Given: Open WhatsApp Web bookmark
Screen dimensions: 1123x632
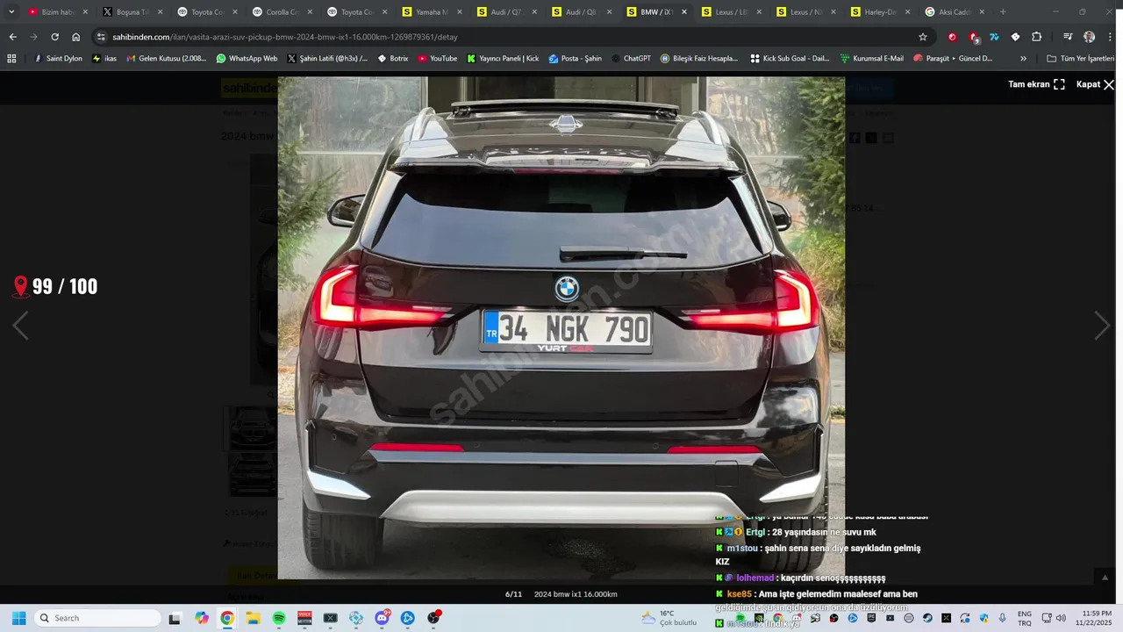Looking at the screenshot, I should pos(247,59).
